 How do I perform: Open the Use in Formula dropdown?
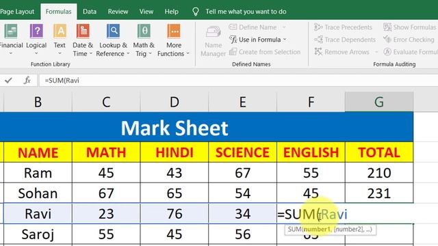[x=257, y=40]
